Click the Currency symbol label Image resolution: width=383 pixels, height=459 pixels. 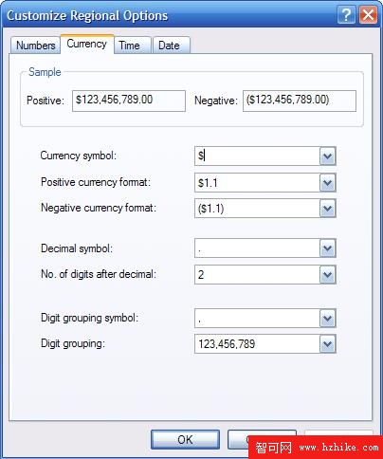[79, 156]
